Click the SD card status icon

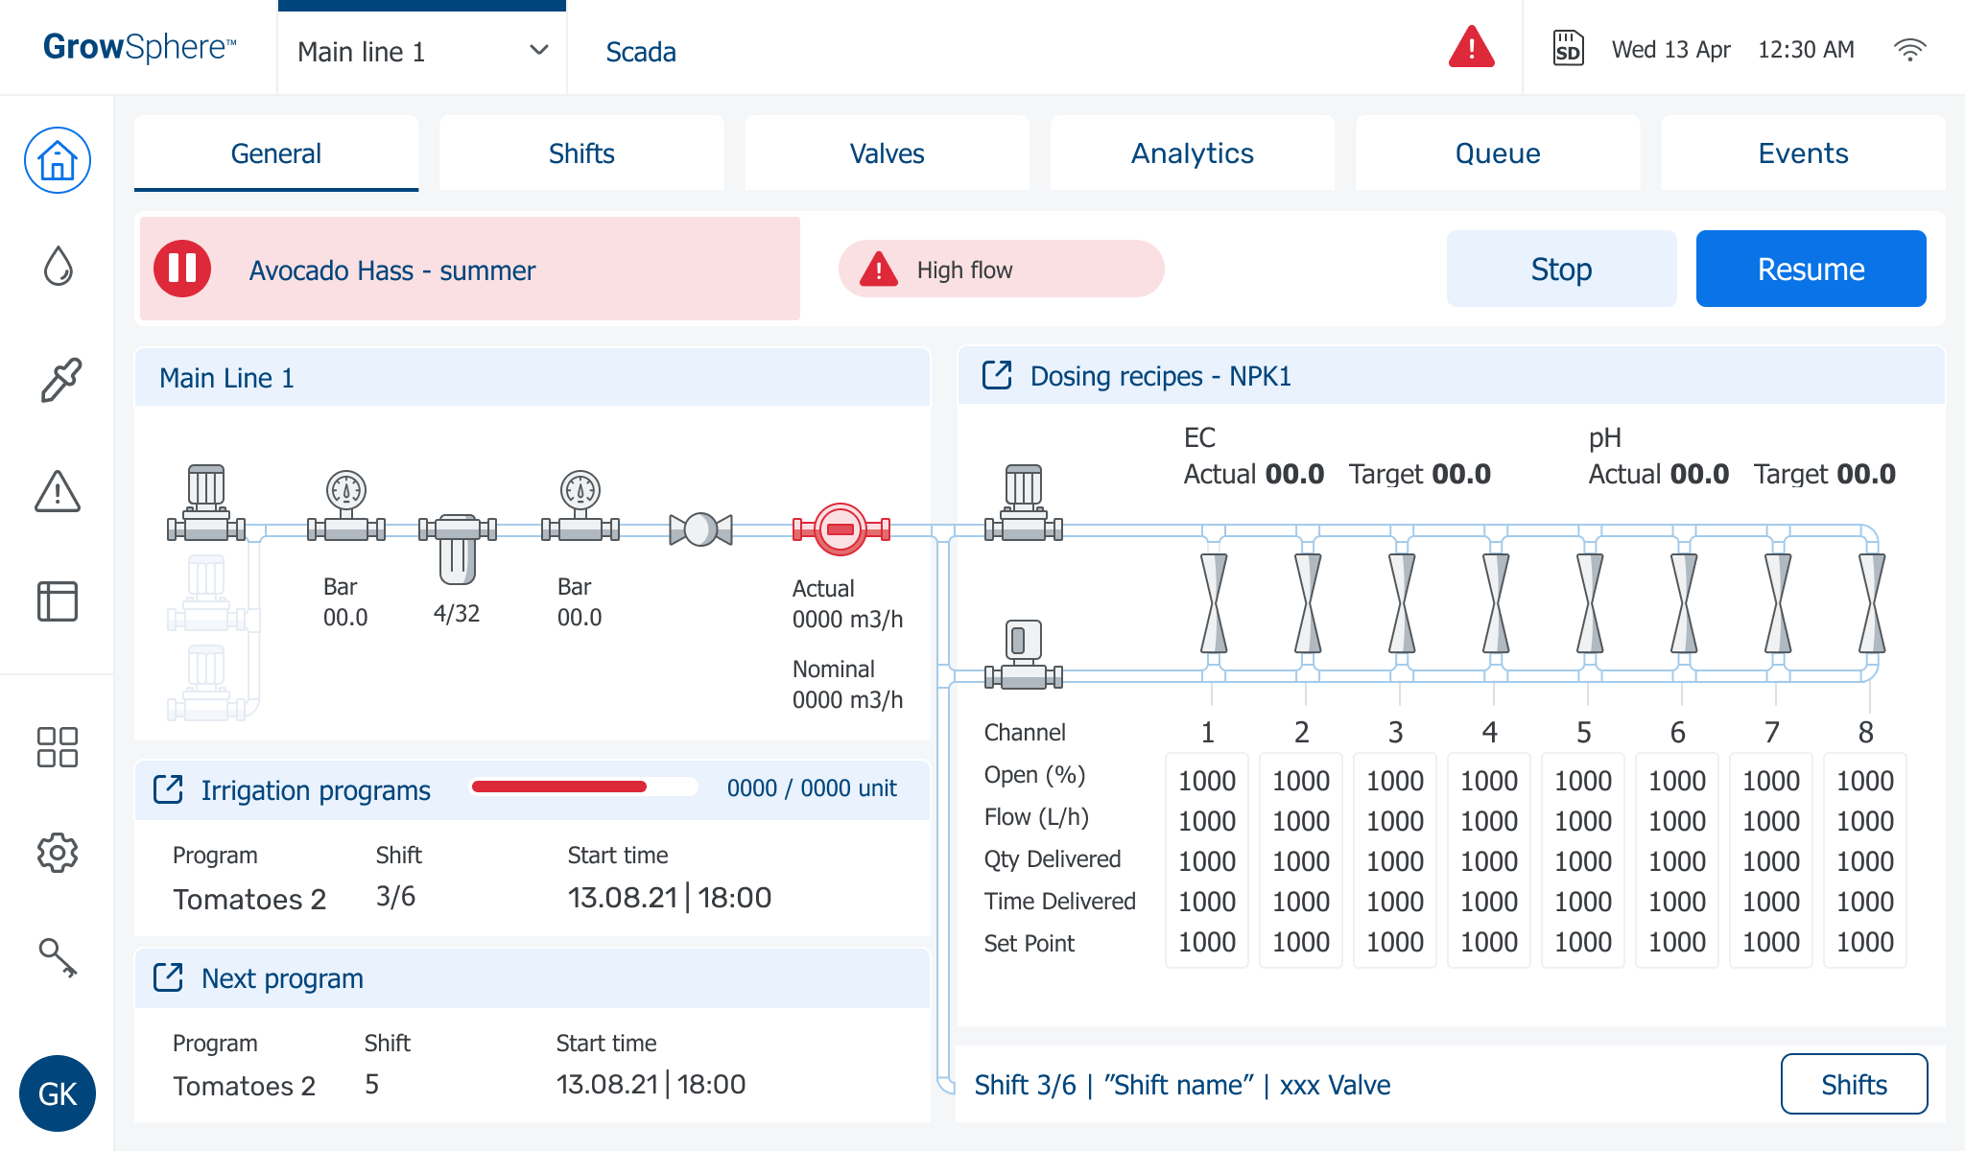[x=1568, y=48]
